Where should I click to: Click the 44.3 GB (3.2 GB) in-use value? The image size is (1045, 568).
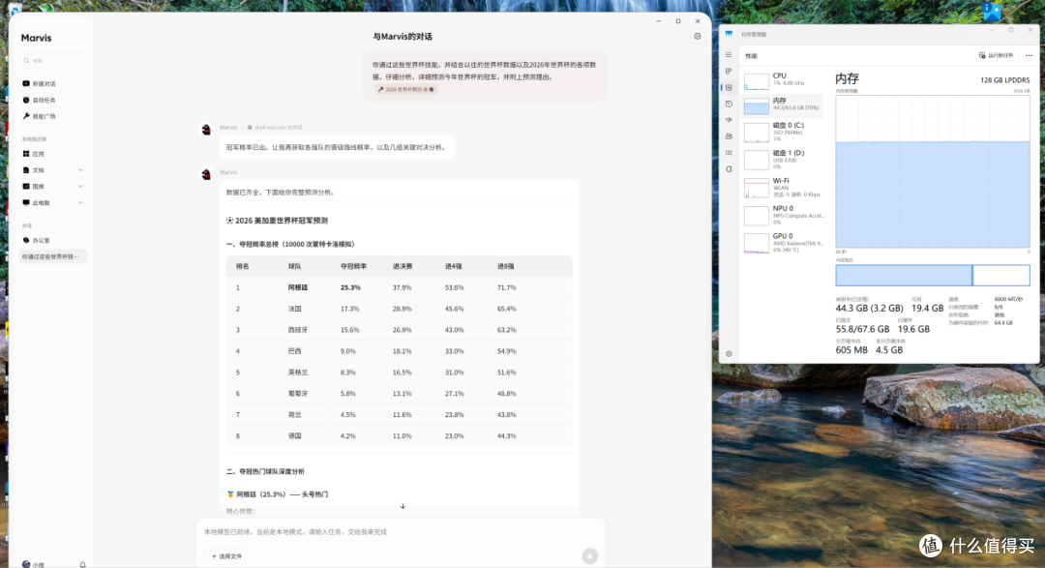coord(869,308)
